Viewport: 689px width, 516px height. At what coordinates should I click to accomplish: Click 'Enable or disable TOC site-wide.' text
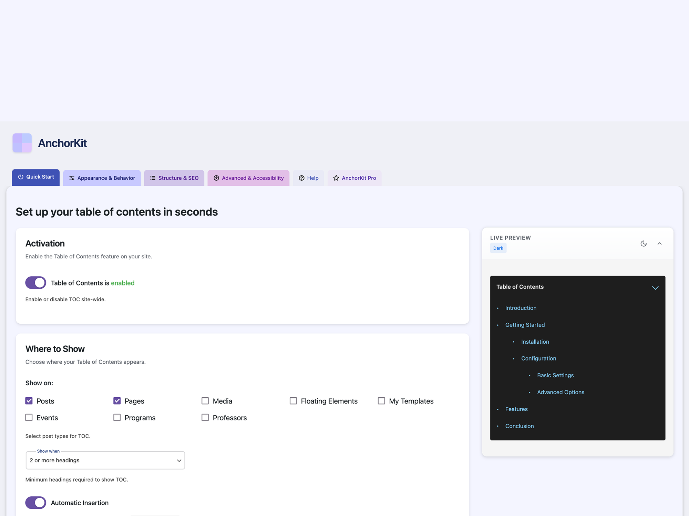tap(65, 299)
